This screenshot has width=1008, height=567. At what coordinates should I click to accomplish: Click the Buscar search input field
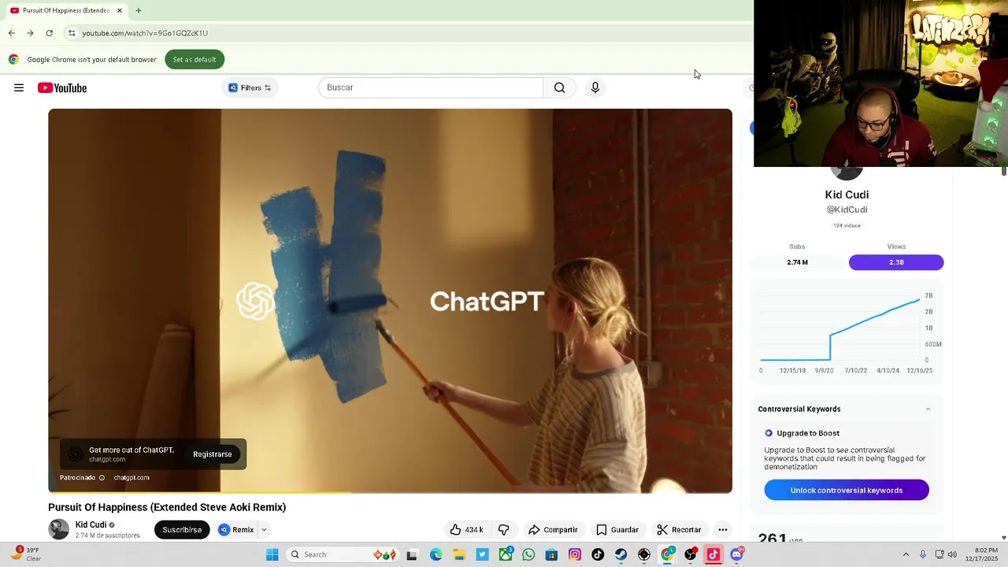pos(431,87)
